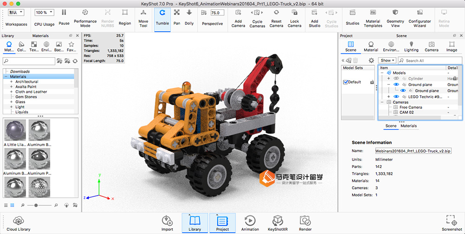465x234 pixels.
Task: Collapse the Cameras tree node
Action: (x=382, y=102)
